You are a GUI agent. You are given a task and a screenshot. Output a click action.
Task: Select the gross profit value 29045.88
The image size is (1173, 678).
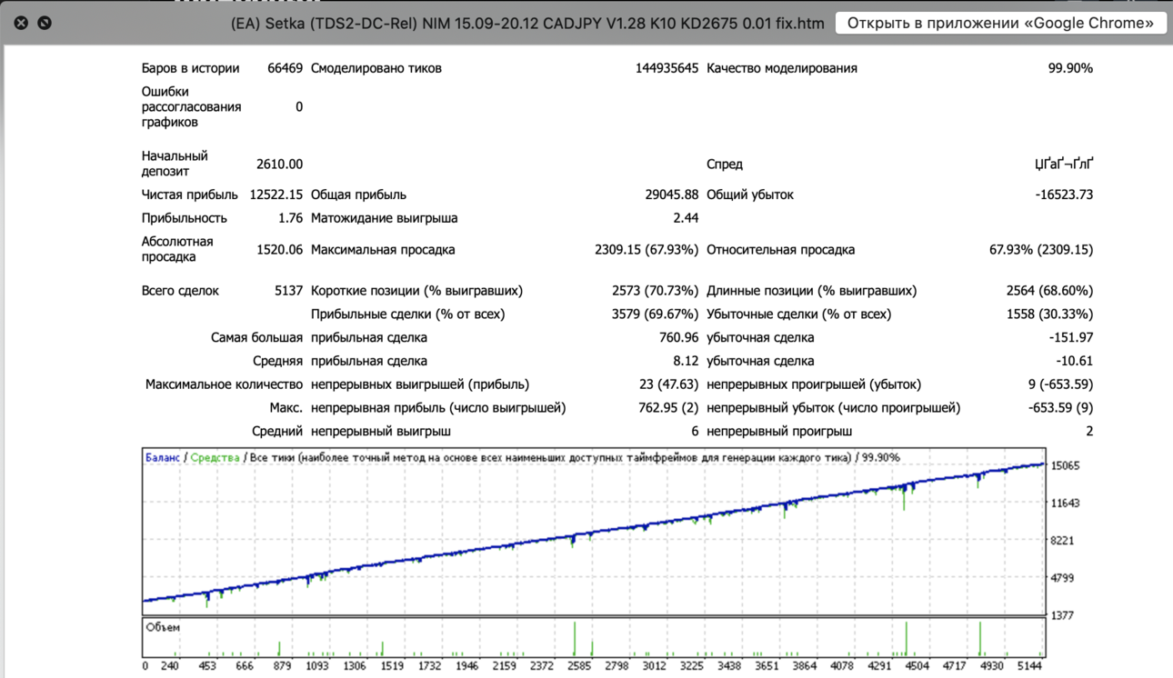tap(672, 194)
